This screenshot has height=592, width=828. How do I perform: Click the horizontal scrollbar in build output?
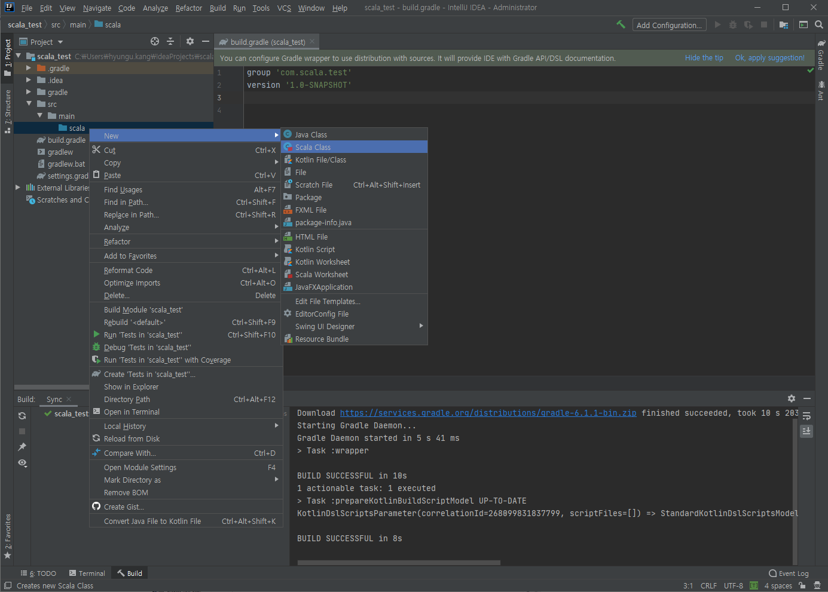[399, 562]
